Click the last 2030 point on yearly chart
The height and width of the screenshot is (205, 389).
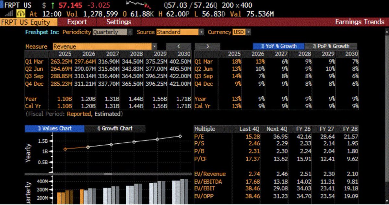coord(180,136)
